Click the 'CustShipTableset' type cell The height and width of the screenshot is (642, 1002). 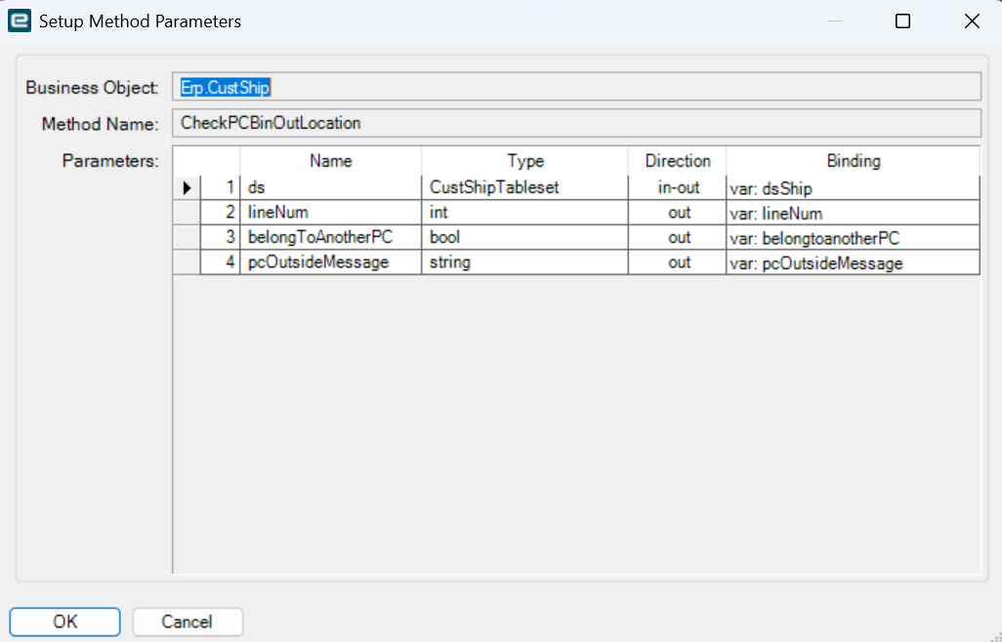point(524,187)
